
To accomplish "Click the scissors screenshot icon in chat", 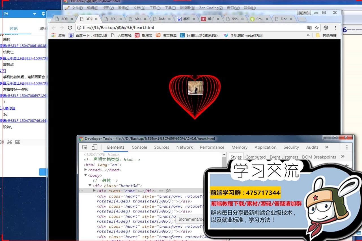I will click(10, 142).
